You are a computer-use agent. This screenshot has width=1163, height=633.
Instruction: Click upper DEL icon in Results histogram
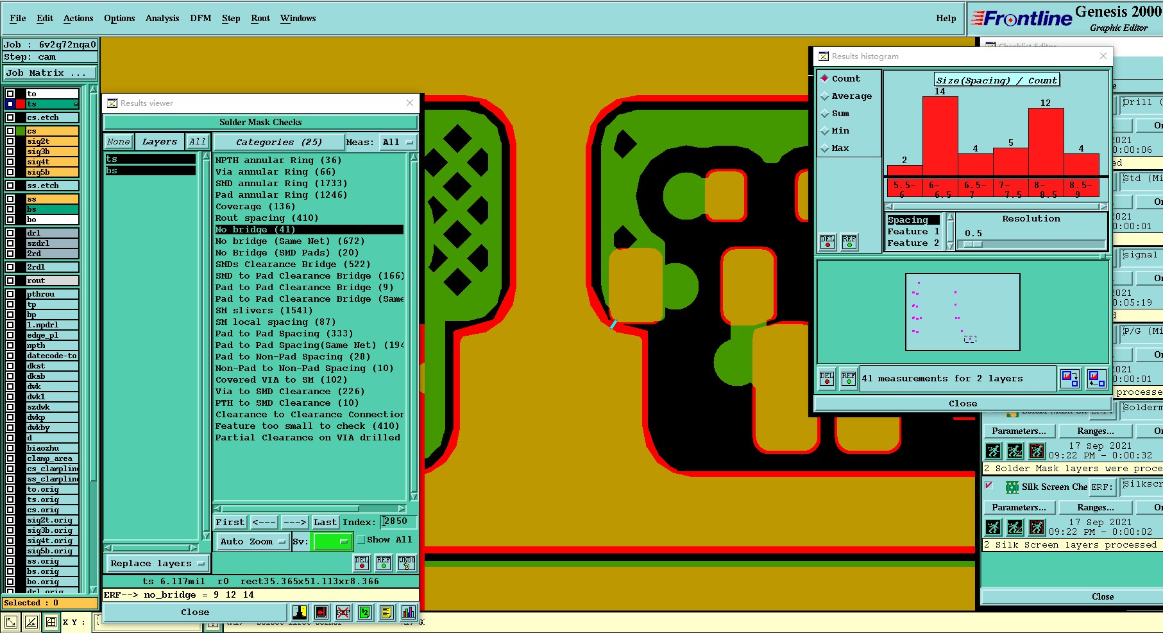click(x=828, y=241)
